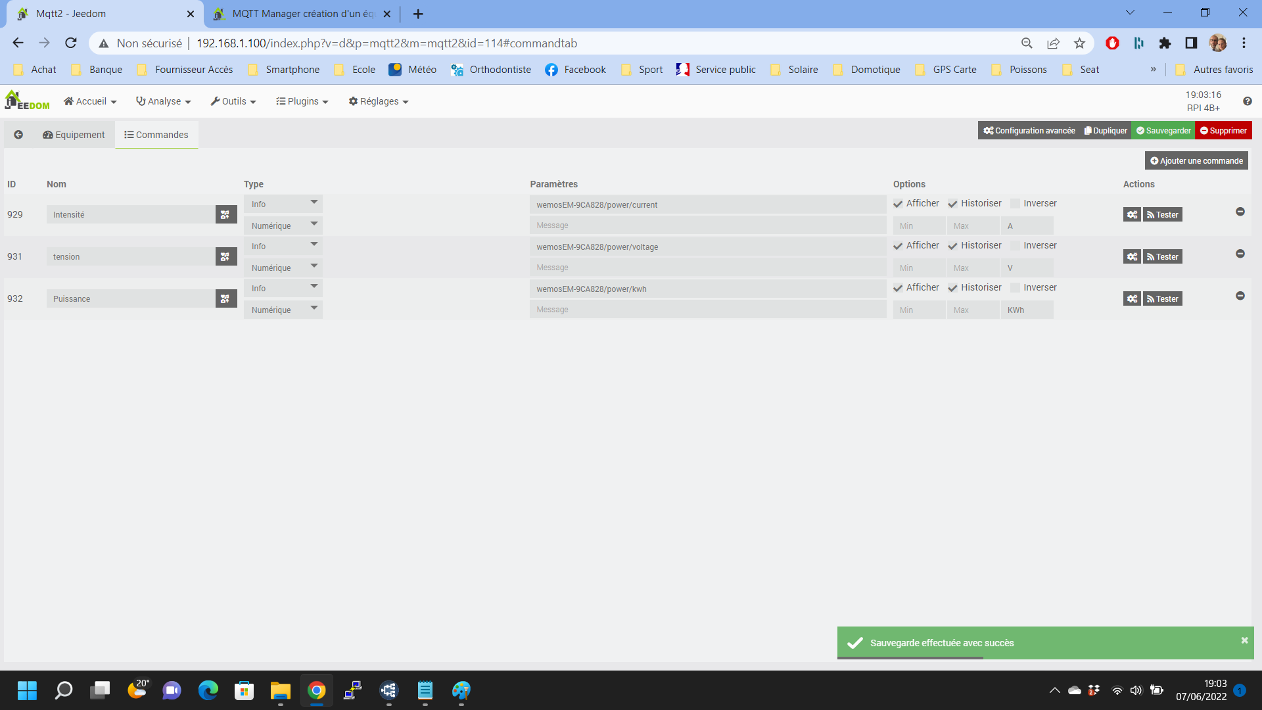This screenshot has width=1262, height=710.
Task: Click the icon picker button for Intensité
Action: click(x=225, y=214)
